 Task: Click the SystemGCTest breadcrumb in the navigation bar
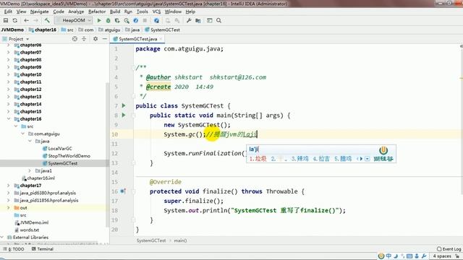pyautogui.click(x=162, y=30)
